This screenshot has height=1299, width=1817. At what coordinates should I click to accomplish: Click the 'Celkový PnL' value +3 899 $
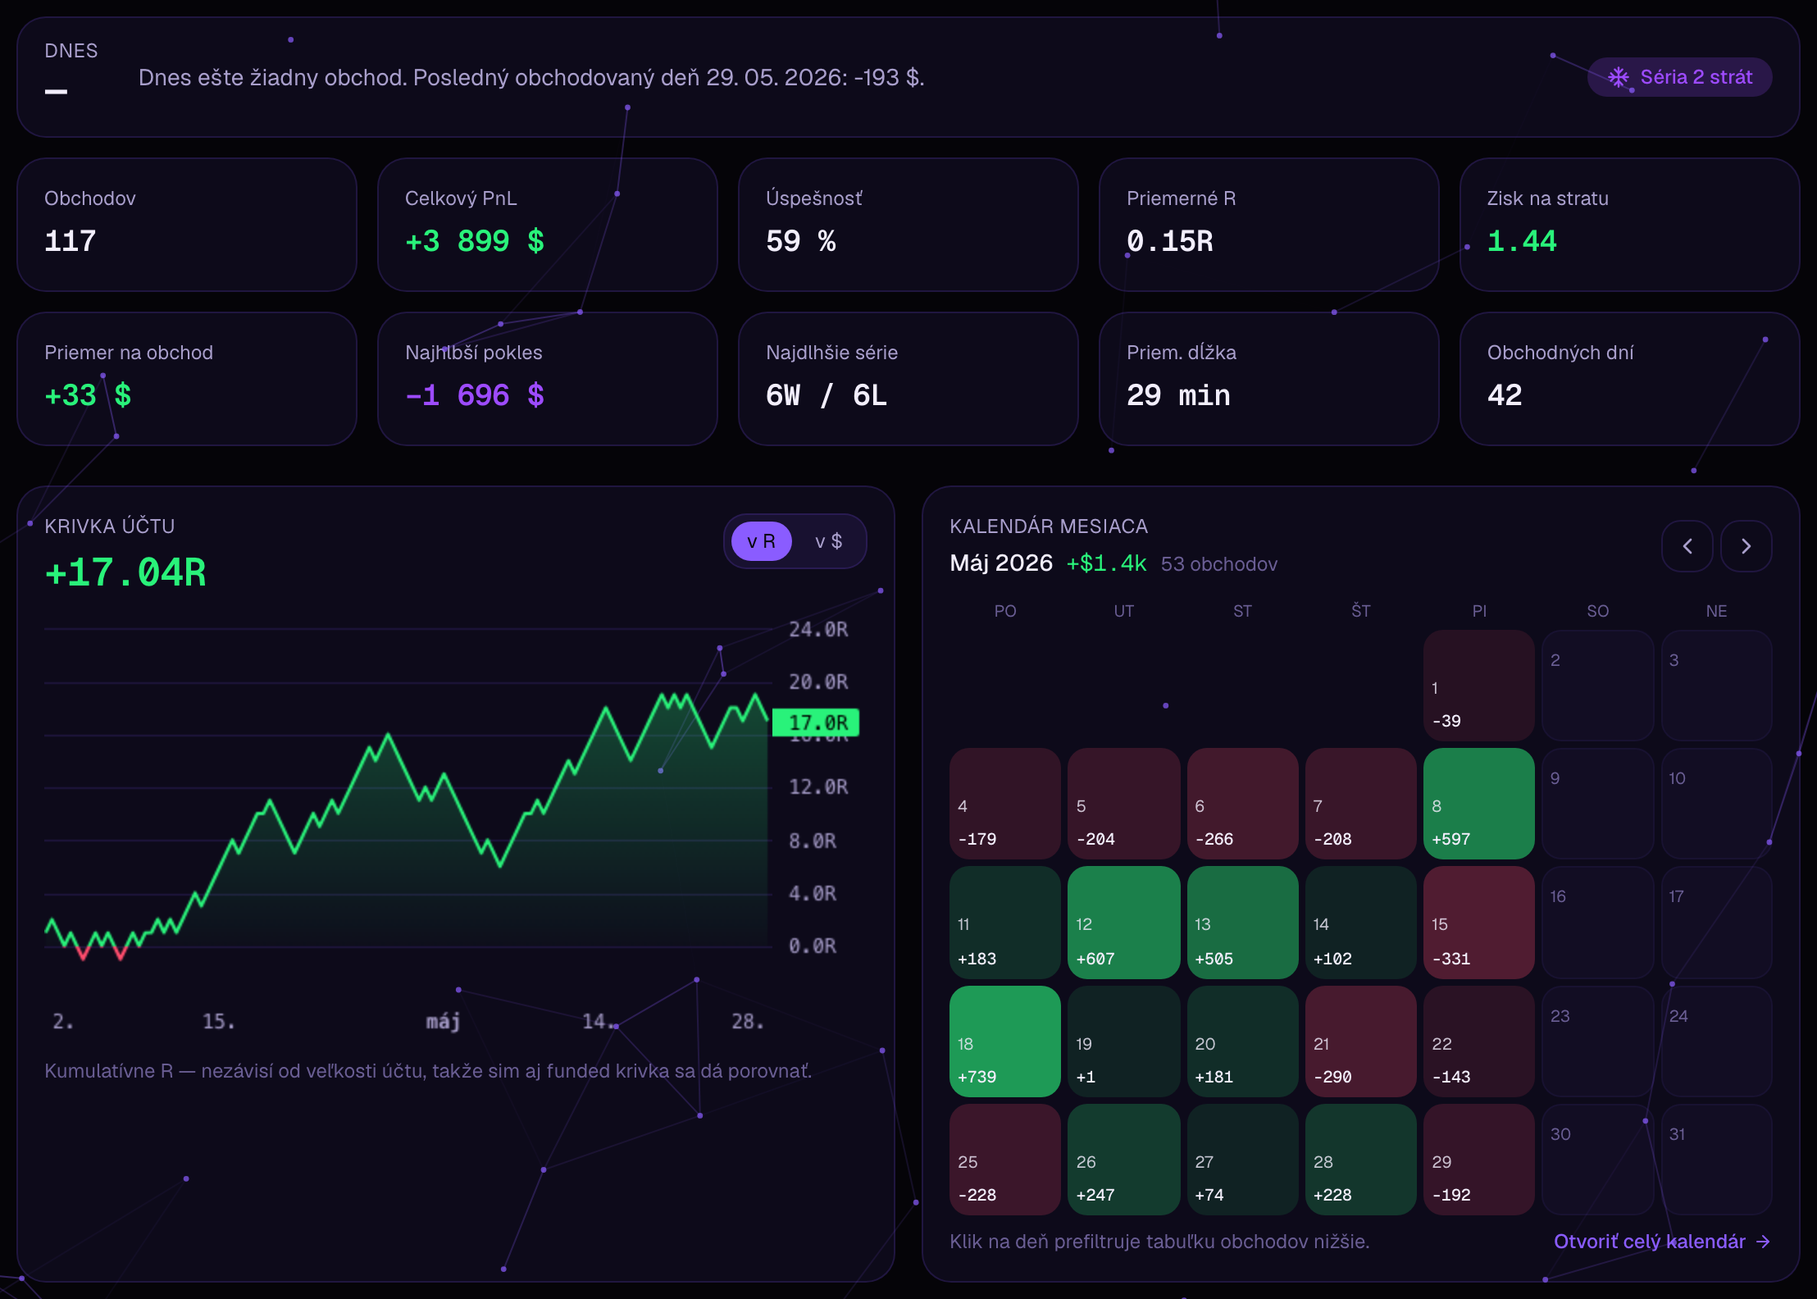coord(475,241)
